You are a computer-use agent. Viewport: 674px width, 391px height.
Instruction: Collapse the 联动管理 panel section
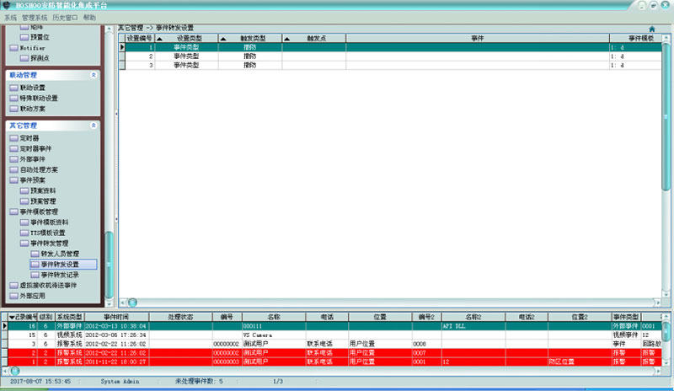point(94,75)
